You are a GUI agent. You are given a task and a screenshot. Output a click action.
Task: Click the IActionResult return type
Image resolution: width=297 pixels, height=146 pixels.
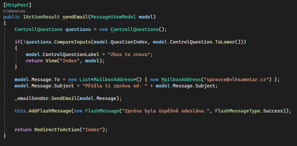pyautogui.click(x=41, y=17)
